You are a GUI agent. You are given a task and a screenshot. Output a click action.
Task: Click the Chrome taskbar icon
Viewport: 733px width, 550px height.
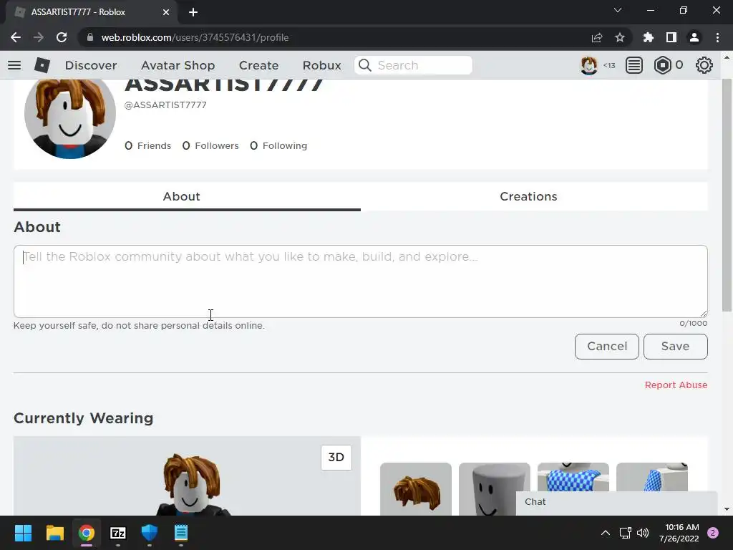coord(87,533)
